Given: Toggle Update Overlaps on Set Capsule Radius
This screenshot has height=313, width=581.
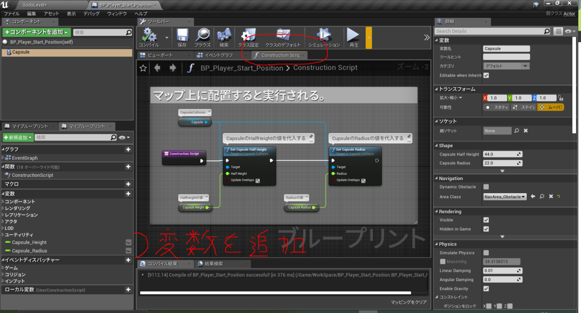Looking at the screenshot, I should pos(363,181).
